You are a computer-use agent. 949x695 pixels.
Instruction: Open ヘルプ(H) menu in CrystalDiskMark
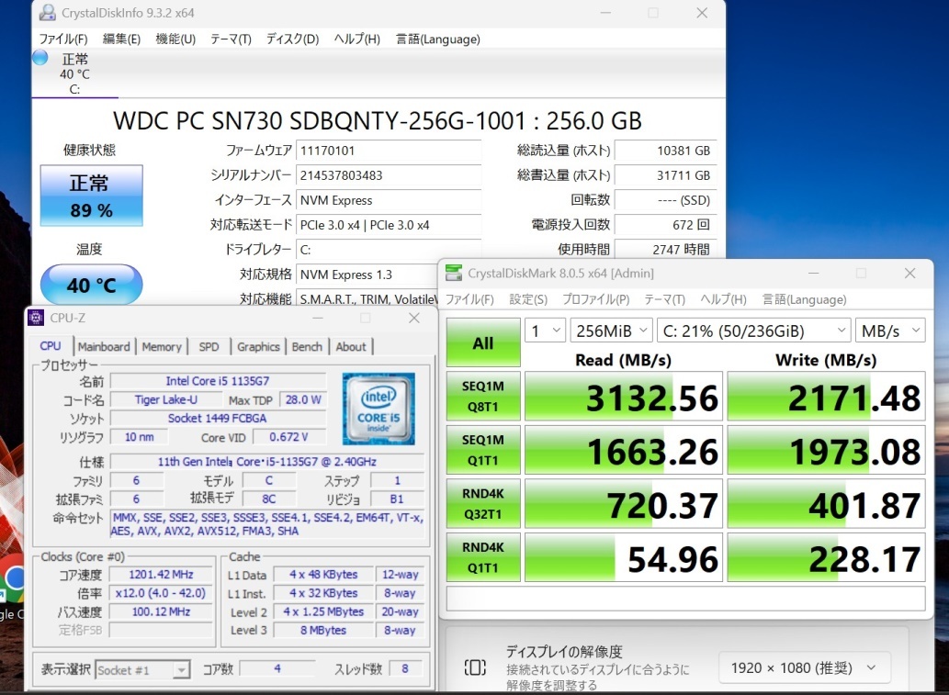(723, 299)
